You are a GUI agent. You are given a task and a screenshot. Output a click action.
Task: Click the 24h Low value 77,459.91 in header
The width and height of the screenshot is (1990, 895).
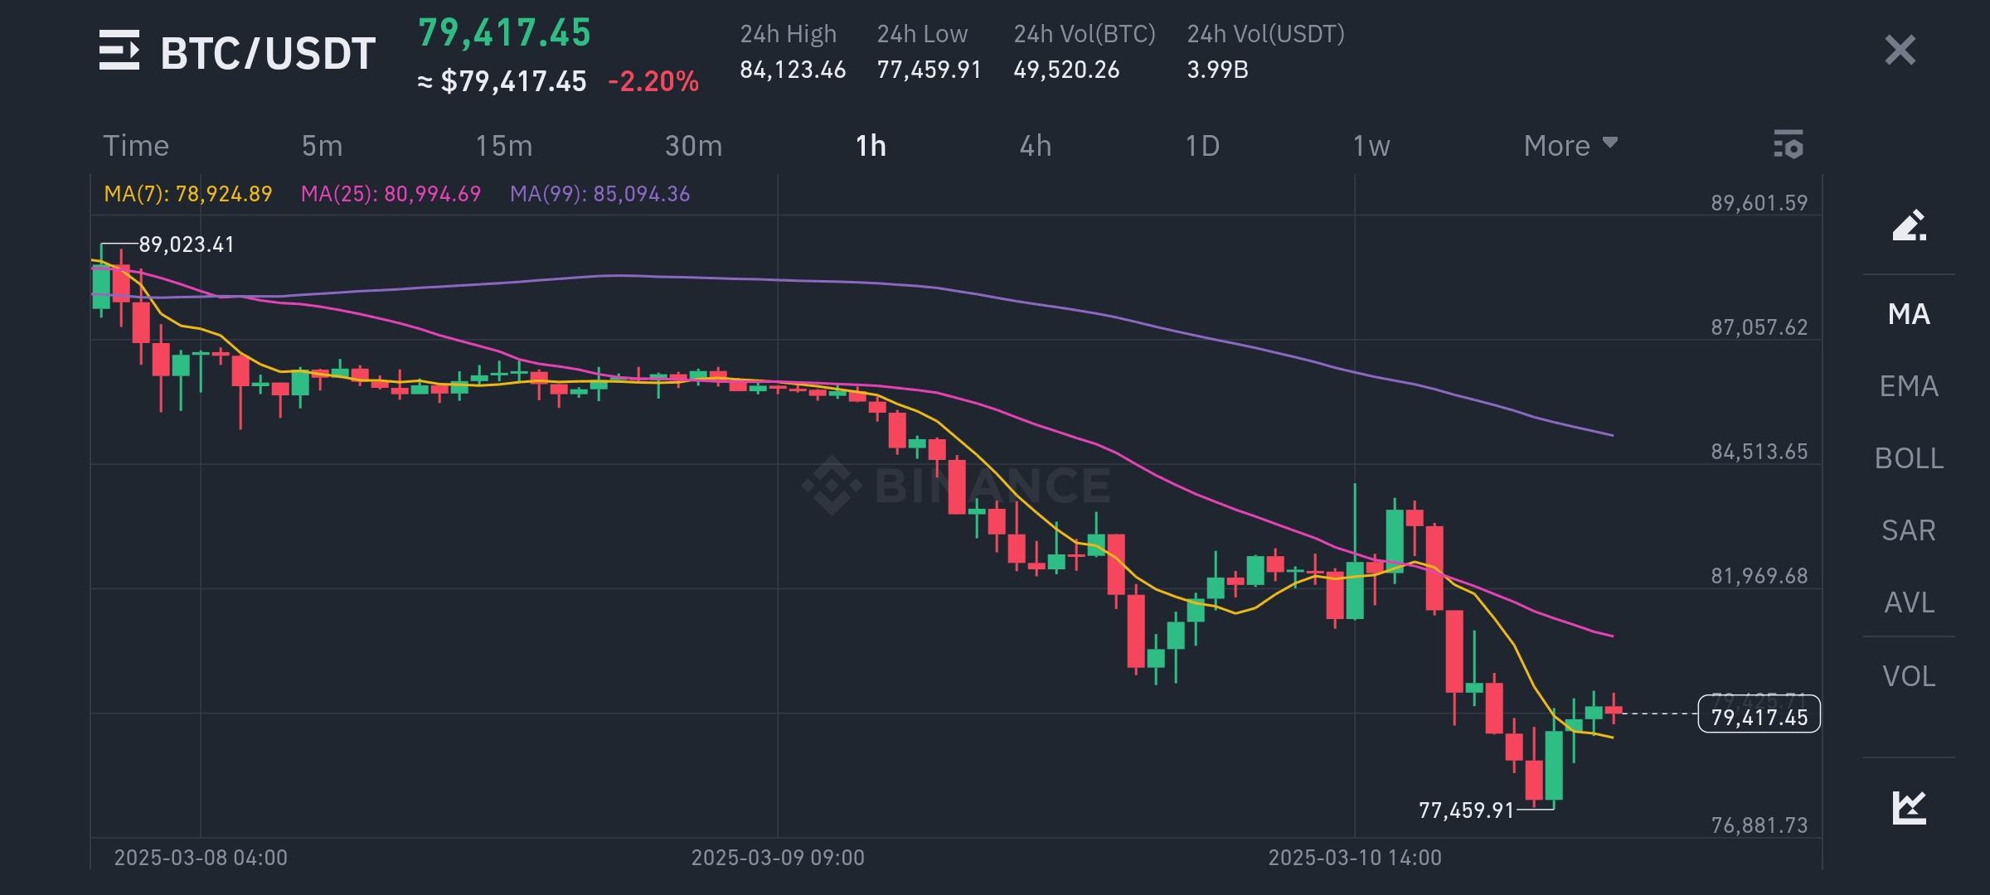coord(929,70)
